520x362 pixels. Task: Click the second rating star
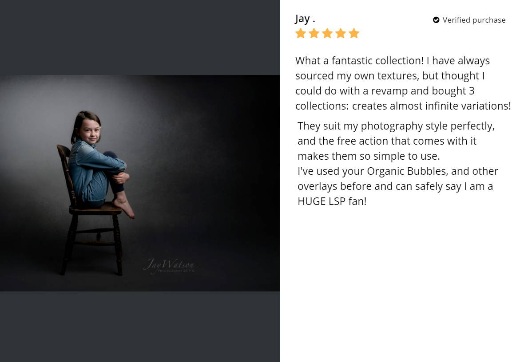click(314, 33)
